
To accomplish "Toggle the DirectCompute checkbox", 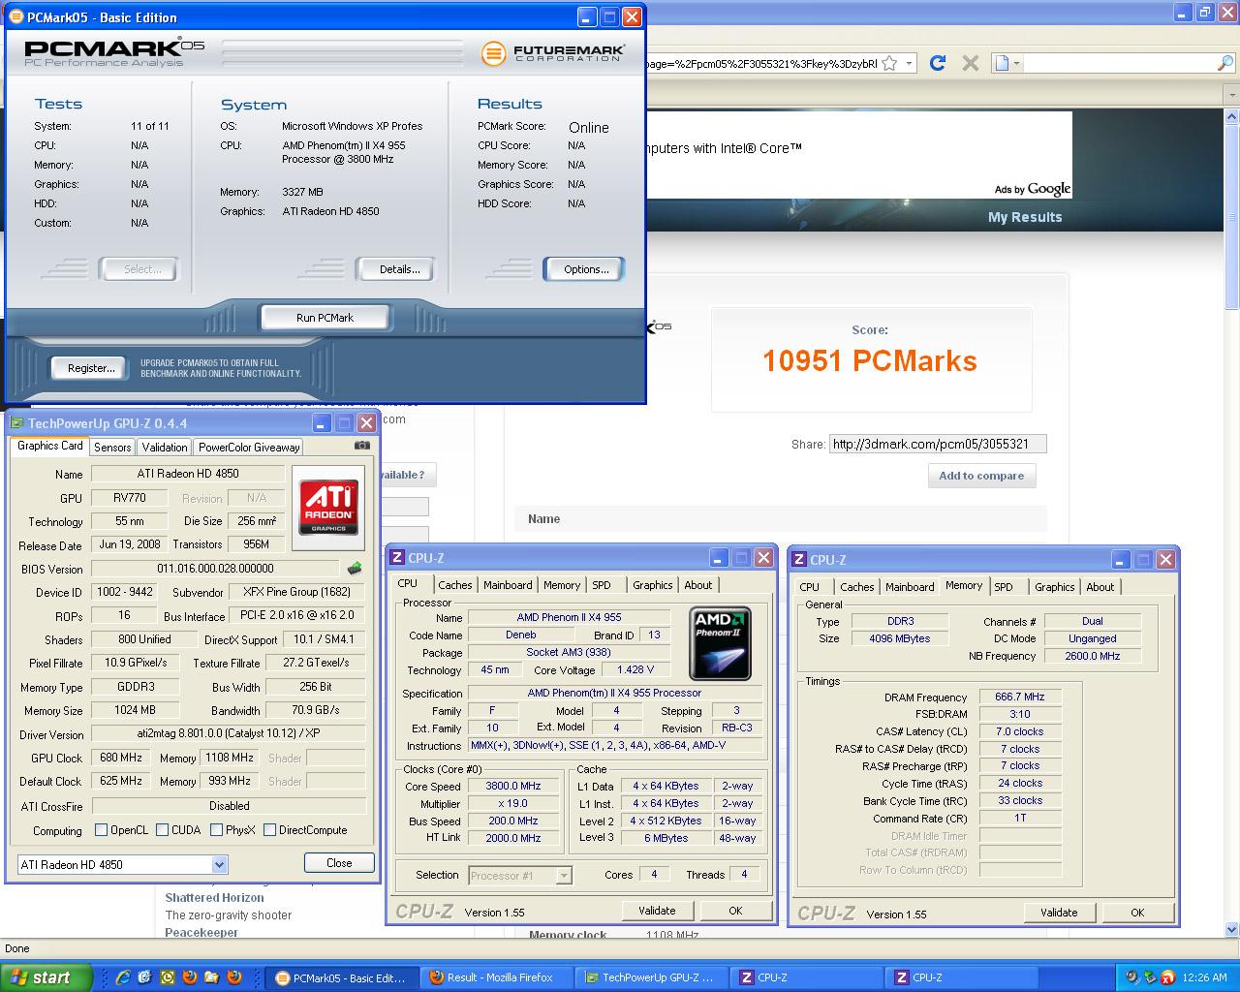I will 270,830.
